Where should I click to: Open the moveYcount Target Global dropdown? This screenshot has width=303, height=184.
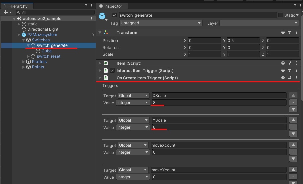coord(133,170)
